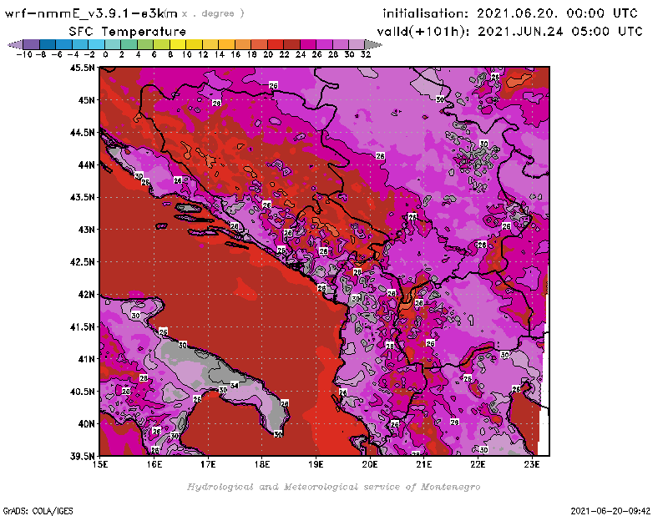This screenshot has height=516, width=668.
Task: Click the 39.5N latitude label
Action: pyautogui.click(x=82, y=457)
